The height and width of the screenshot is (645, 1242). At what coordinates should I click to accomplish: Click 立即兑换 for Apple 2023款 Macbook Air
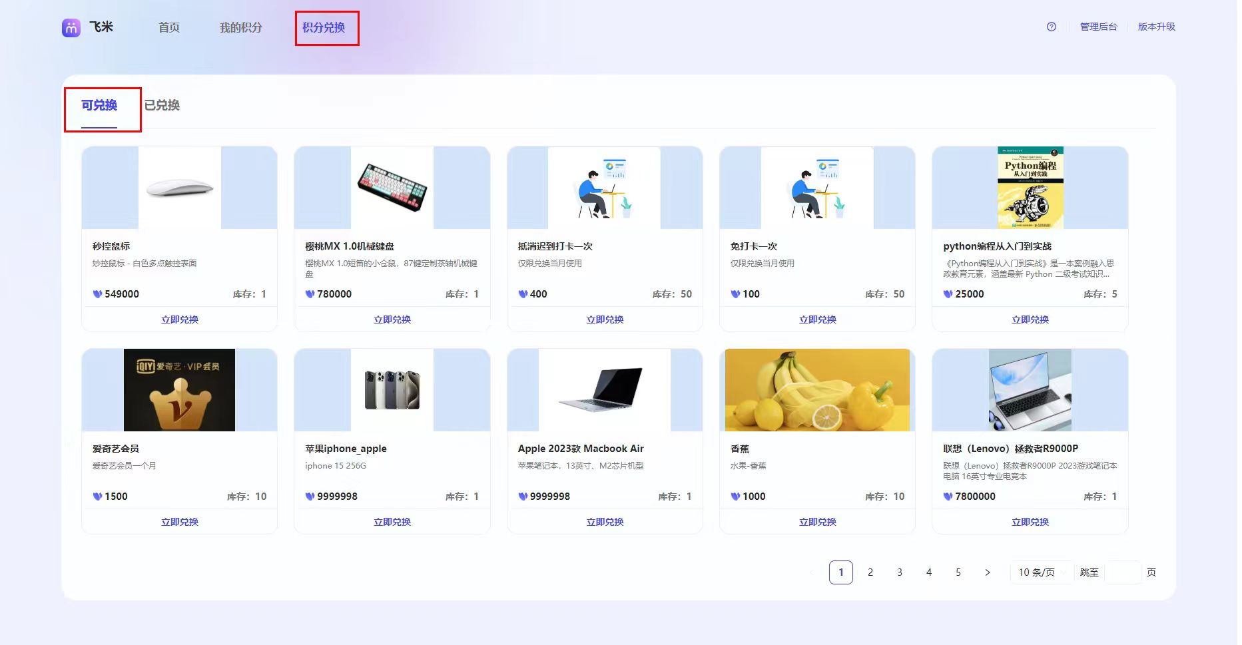tap(605, 522)
